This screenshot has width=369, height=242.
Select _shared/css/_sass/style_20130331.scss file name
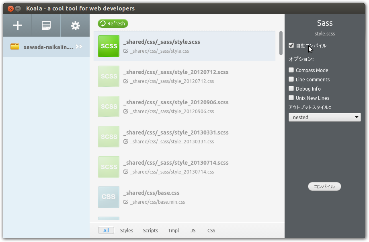pyautogui.click(x=176, y=132)
